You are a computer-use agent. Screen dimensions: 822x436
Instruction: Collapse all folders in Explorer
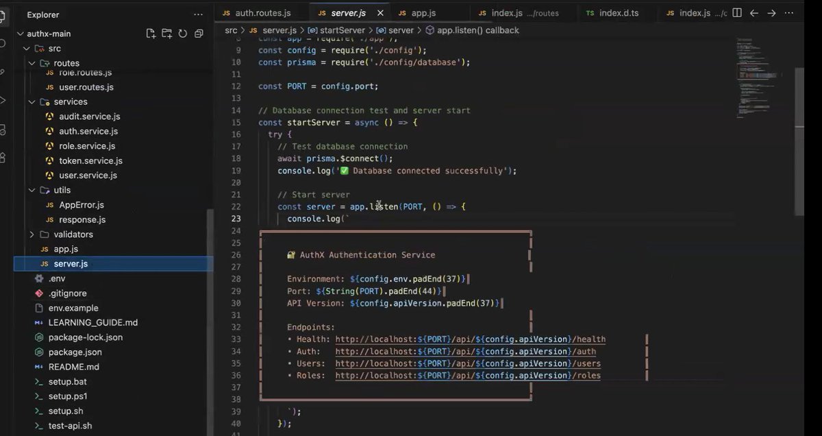(x=199, y=34)
